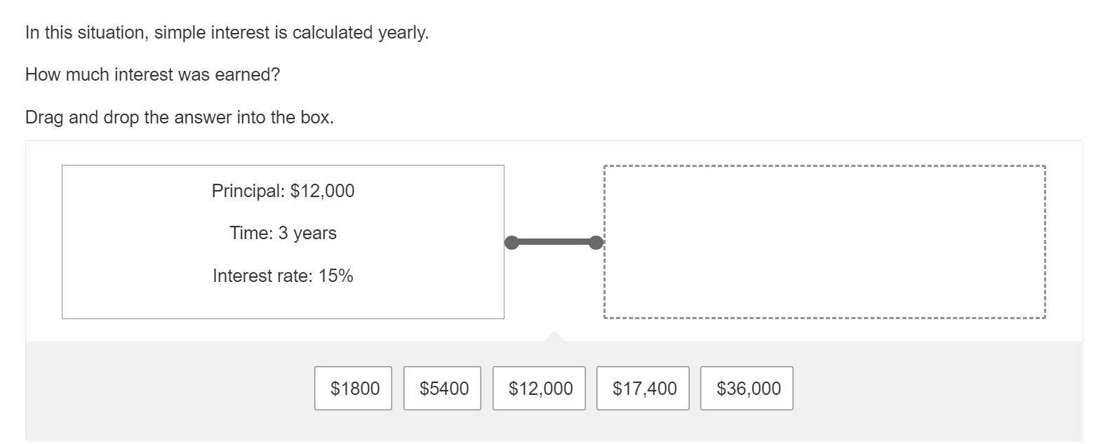Screen dimensions: 1110x444
Task: Pick the $5400 answer tile
Action: [x=442, y=388]
